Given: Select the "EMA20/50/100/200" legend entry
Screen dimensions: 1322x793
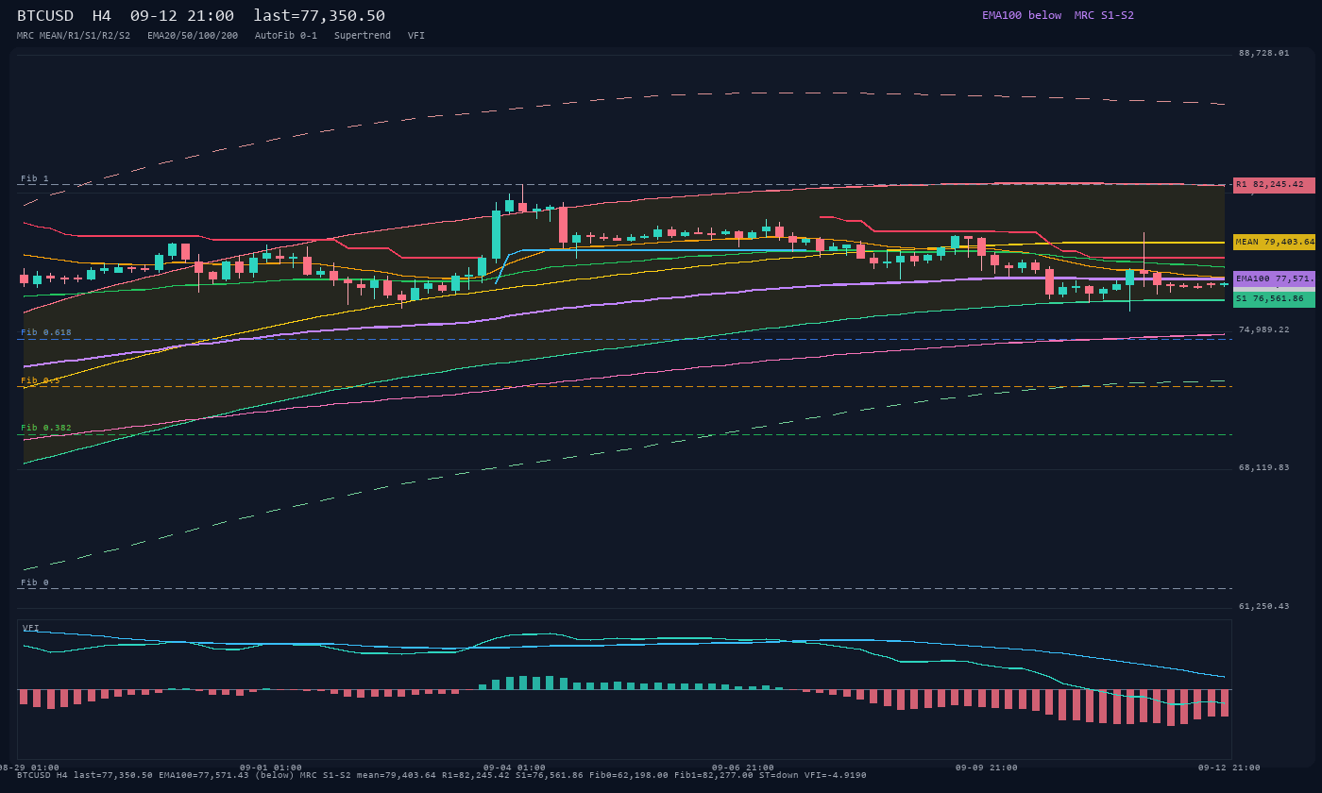Looking at the screenshot, I should 193,36.
